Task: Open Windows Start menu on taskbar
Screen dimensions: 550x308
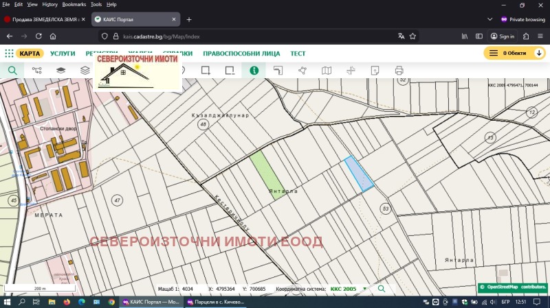Action: coord(8,302)
